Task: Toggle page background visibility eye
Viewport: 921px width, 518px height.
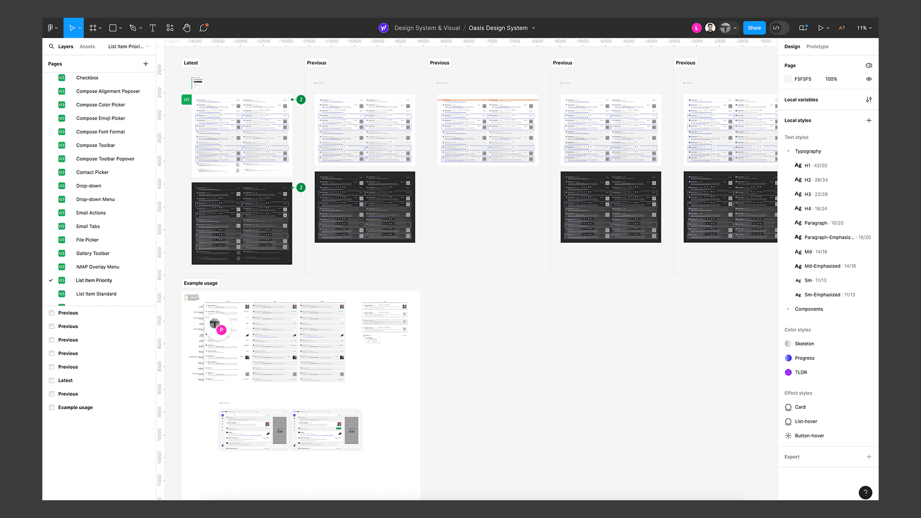Action: tap(869, 79)
